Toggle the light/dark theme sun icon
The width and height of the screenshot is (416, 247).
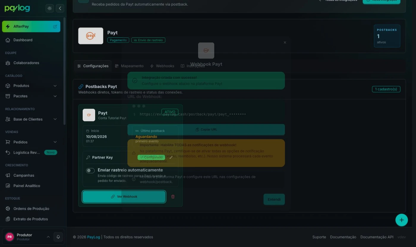coord(50,8)
